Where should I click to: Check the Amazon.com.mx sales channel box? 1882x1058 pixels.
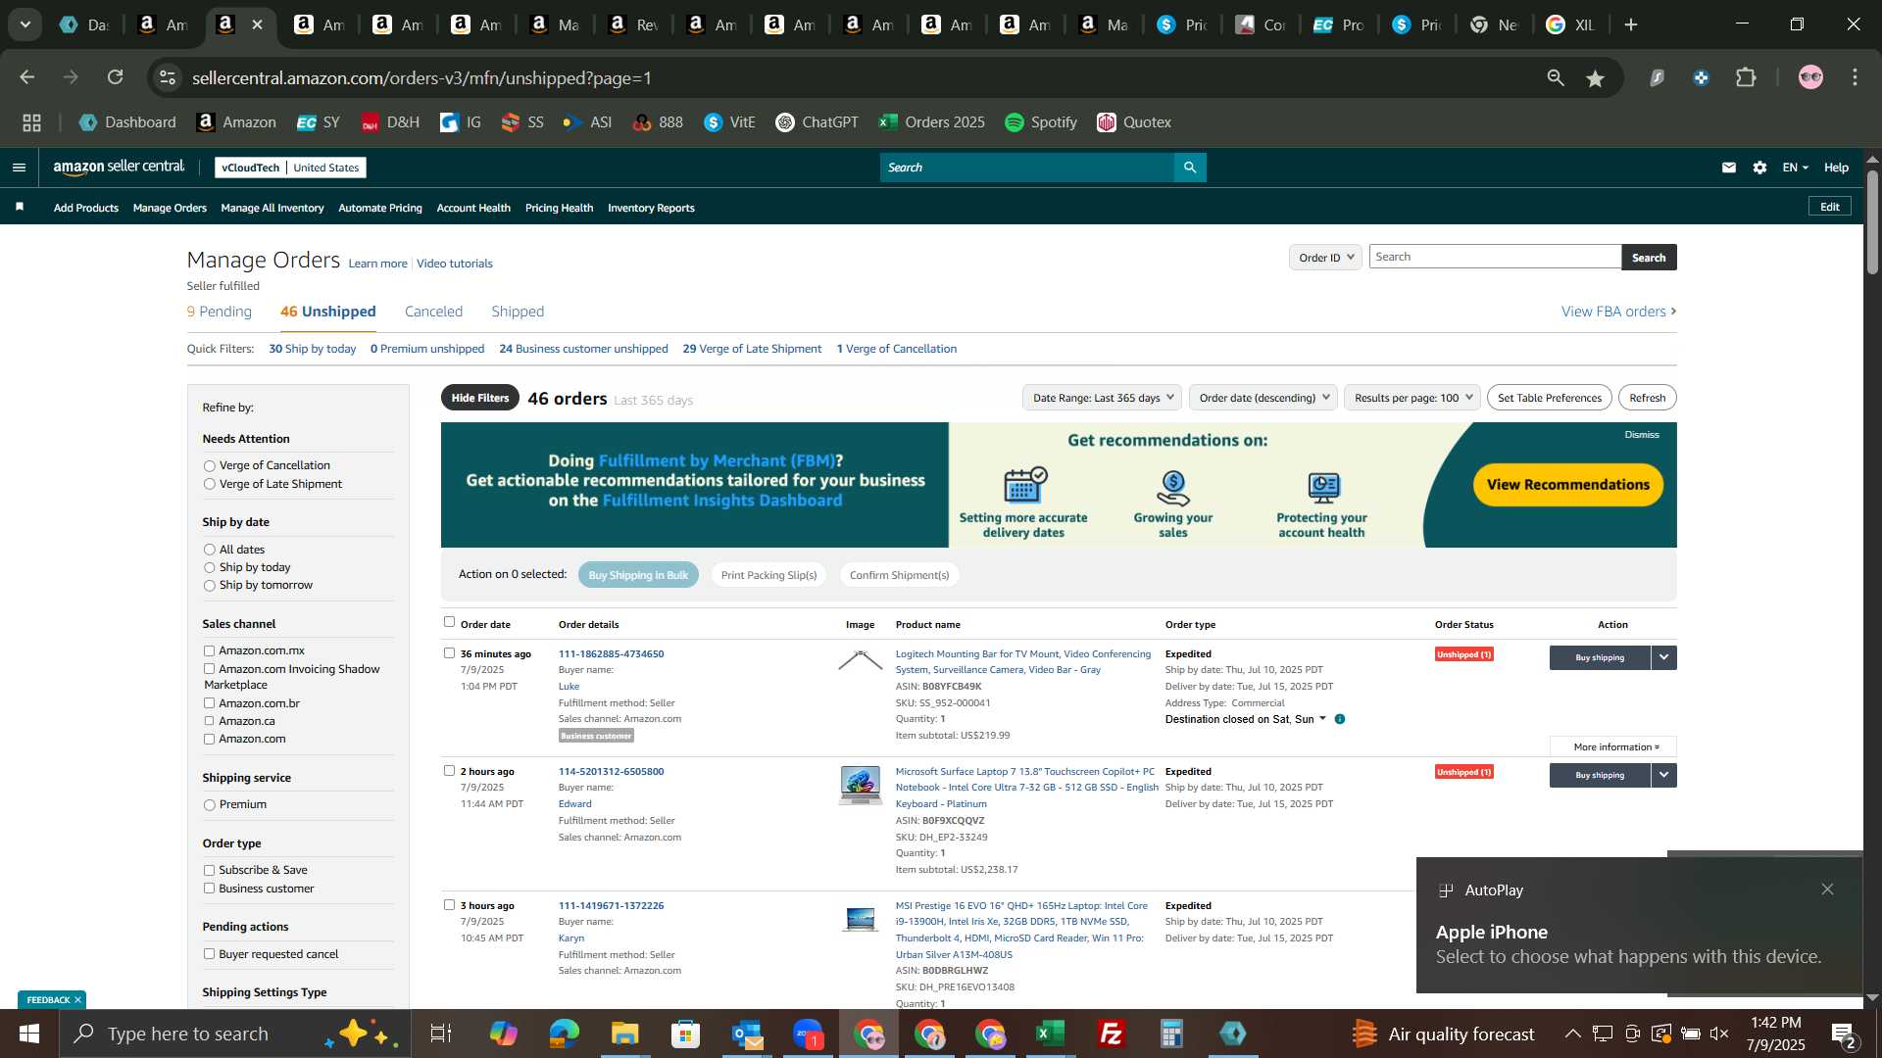[x=209, y=650]
